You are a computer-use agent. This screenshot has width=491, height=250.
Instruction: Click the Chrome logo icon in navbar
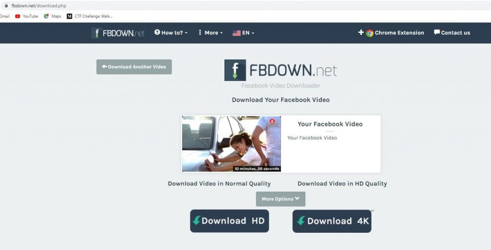click(370, 33)
